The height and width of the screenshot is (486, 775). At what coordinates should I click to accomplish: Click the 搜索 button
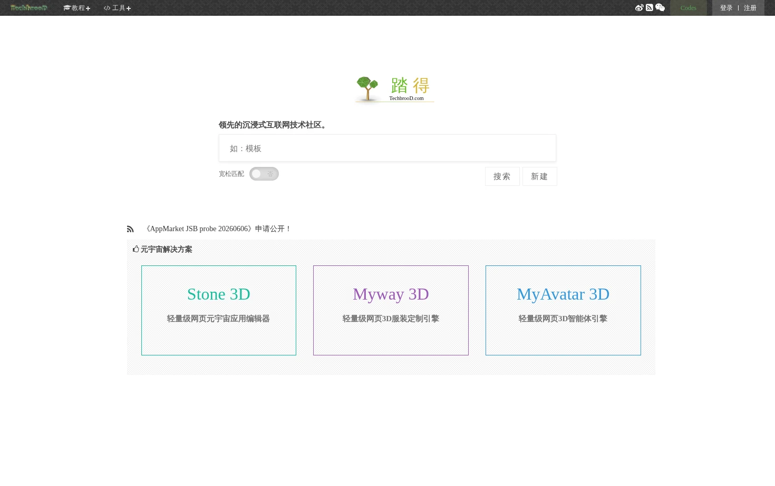502,176
